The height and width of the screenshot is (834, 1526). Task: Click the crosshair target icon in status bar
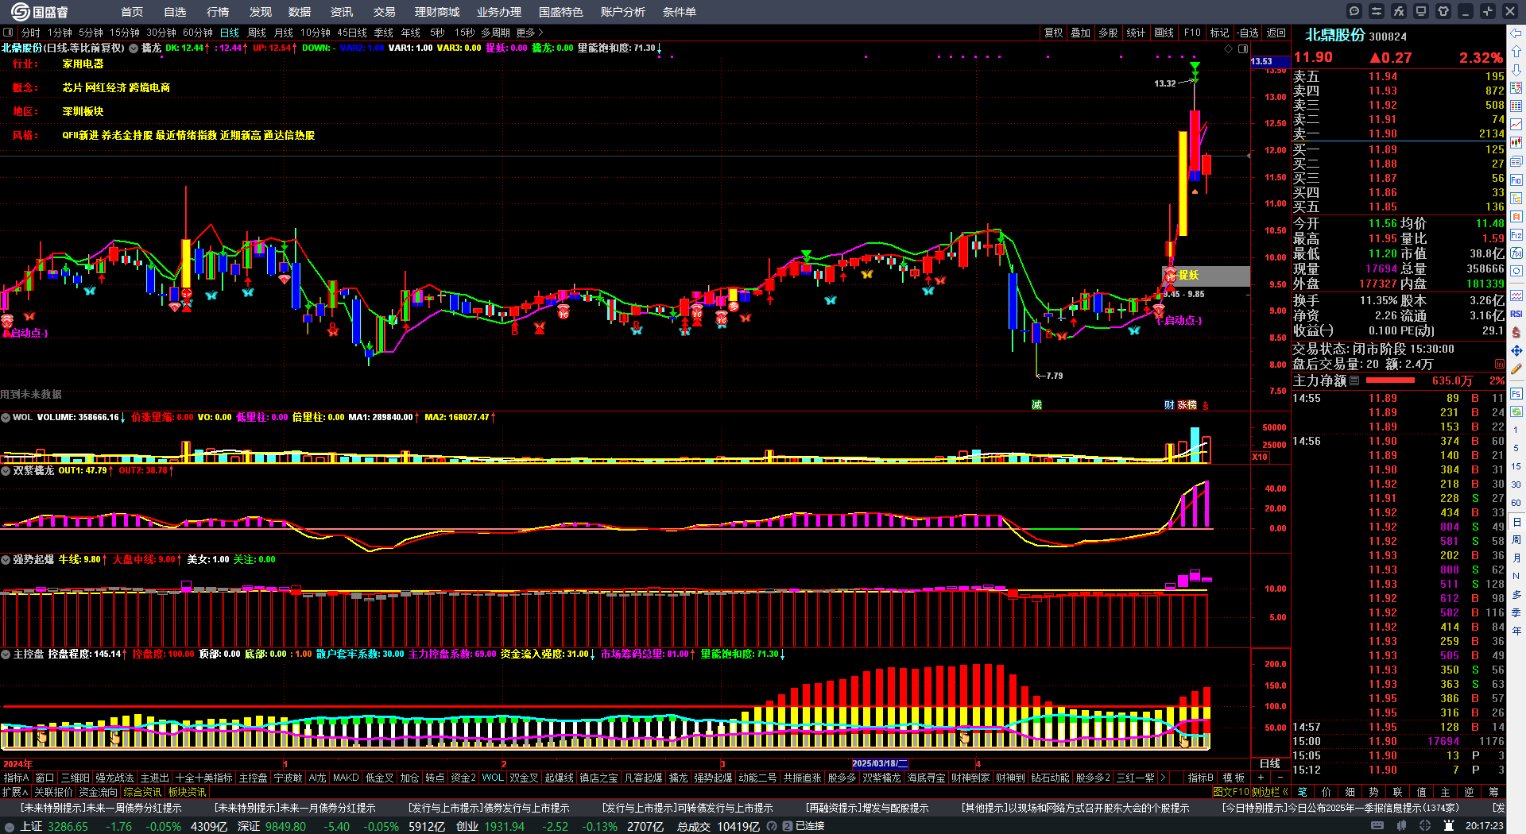pyautogui.click(x=1426, y=826)
